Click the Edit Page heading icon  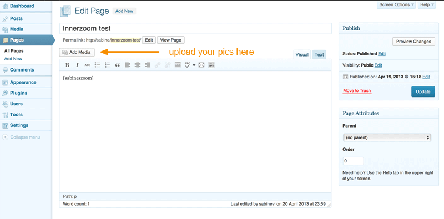[65, 11]
